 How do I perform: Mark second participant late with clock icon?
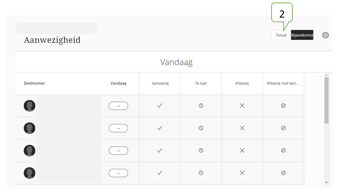coord(201,128)
